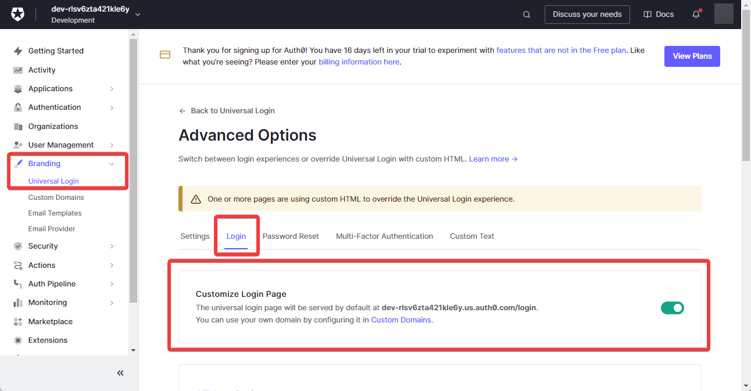This screenshot has width=751, height=391.
Task: Expand the Actions submenu chevron
Action: click(x=112, y=266)
